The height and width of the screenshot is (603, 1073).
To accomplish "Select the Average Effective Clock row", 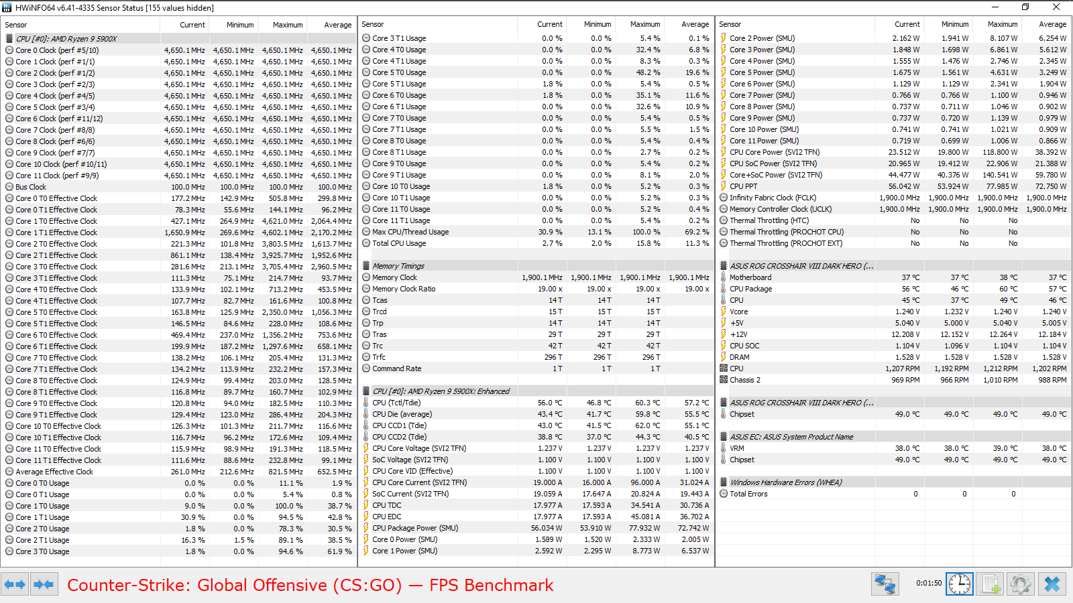I will click(179, 472).
